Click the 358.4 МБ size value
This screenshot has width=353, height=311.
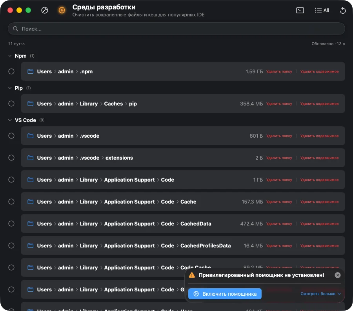pyautogui.click(x=251, y=104)
